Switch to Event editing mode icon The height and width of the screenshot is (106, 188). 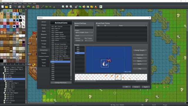37,7
